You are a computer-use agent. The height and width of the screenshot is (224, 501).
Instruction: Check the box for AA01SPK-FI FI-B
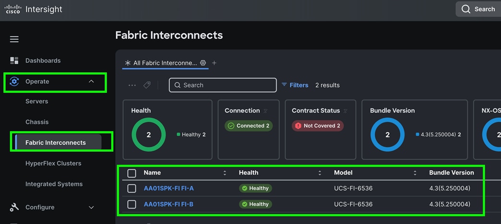click(x=131, y=204)
